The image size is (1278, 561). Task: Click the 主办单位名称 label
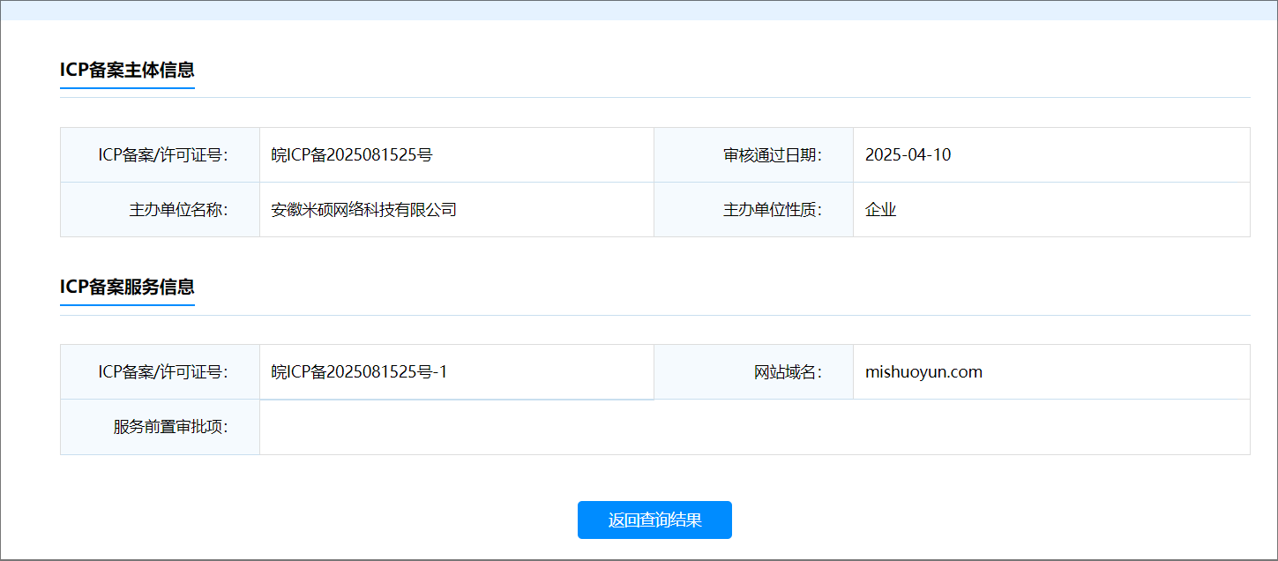179,210
